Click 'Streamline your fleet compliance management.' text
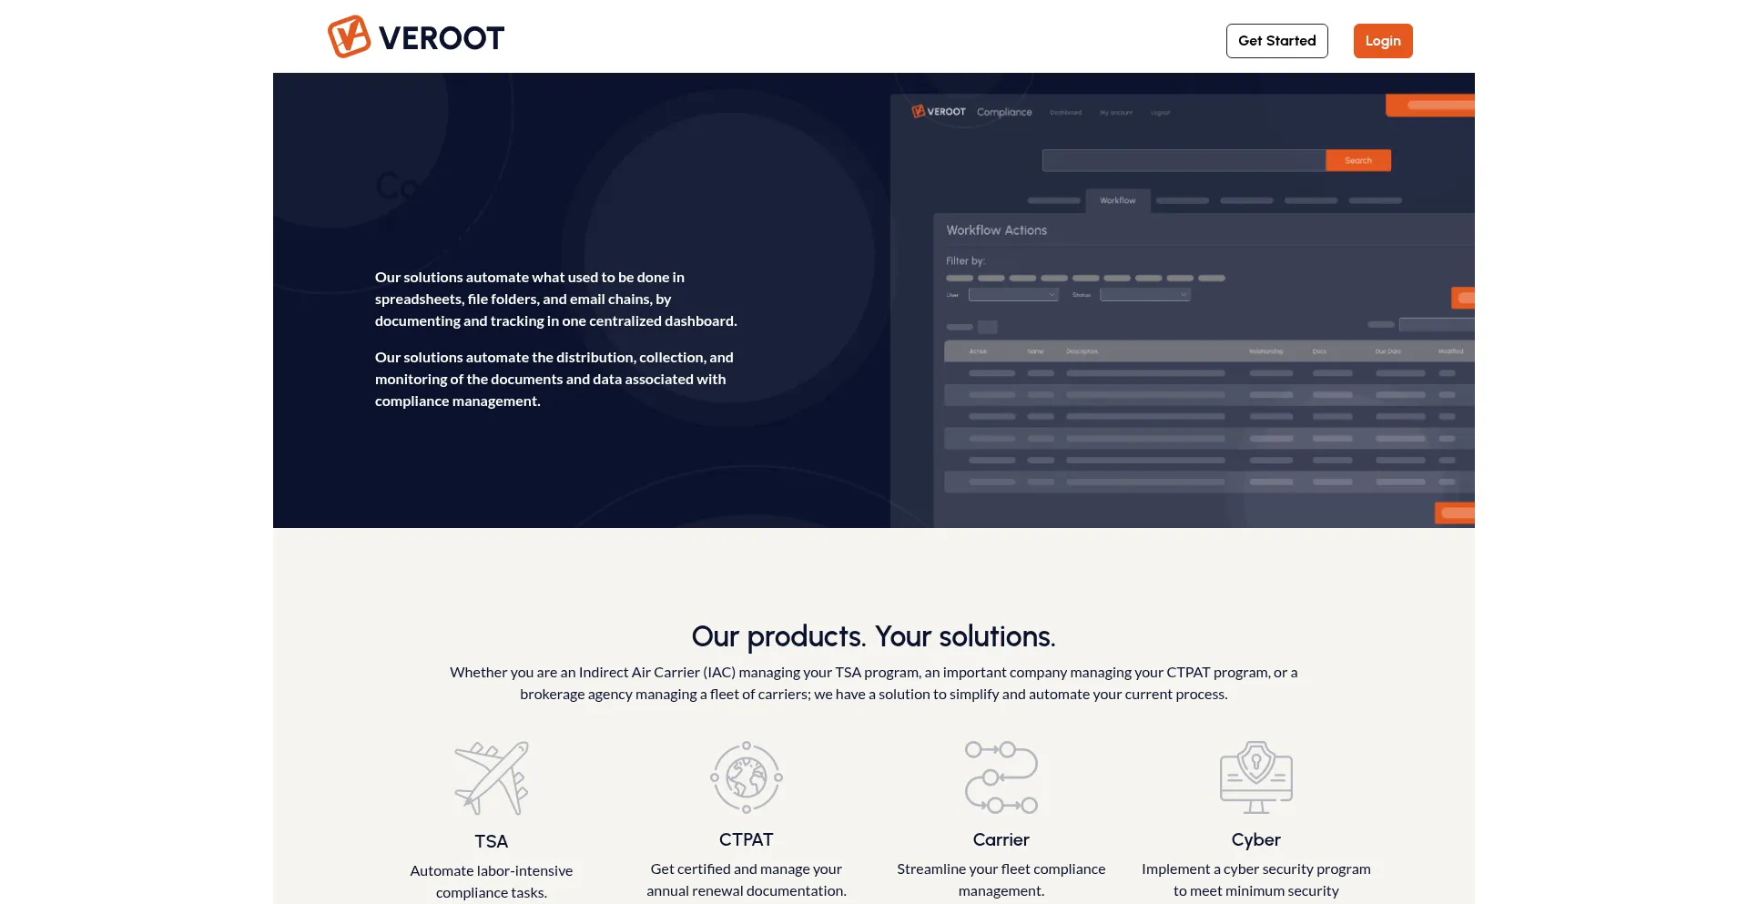 (1001, 879)
